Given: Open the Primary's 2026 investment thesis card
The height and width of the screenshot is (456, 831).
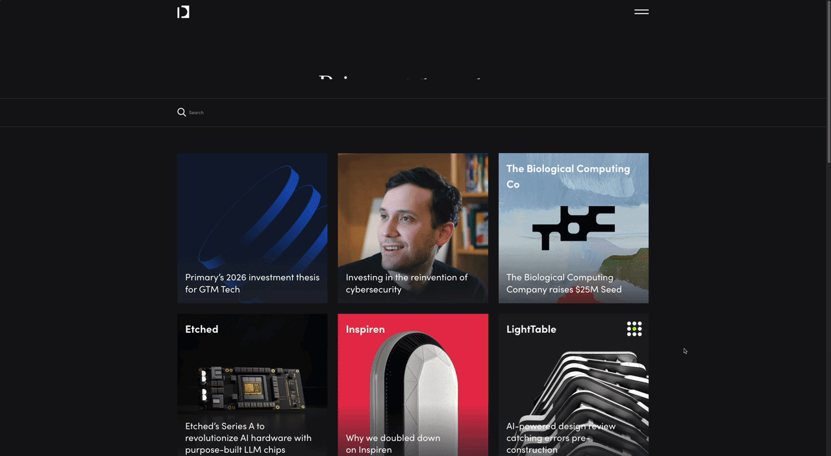Looking at the screenshot, I should point(253,228).
